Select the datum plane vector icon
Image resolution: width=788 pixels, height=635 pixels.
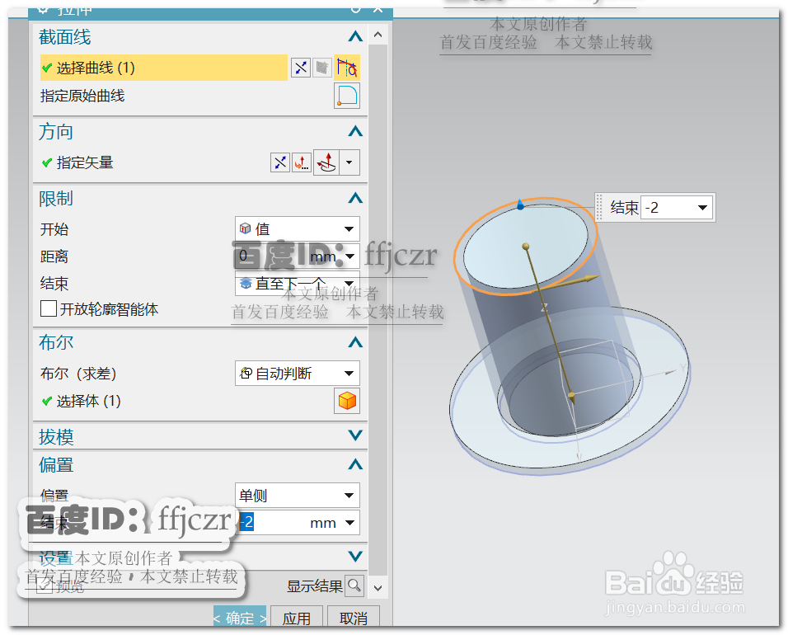pyautogui.click(x=326, y=162)
